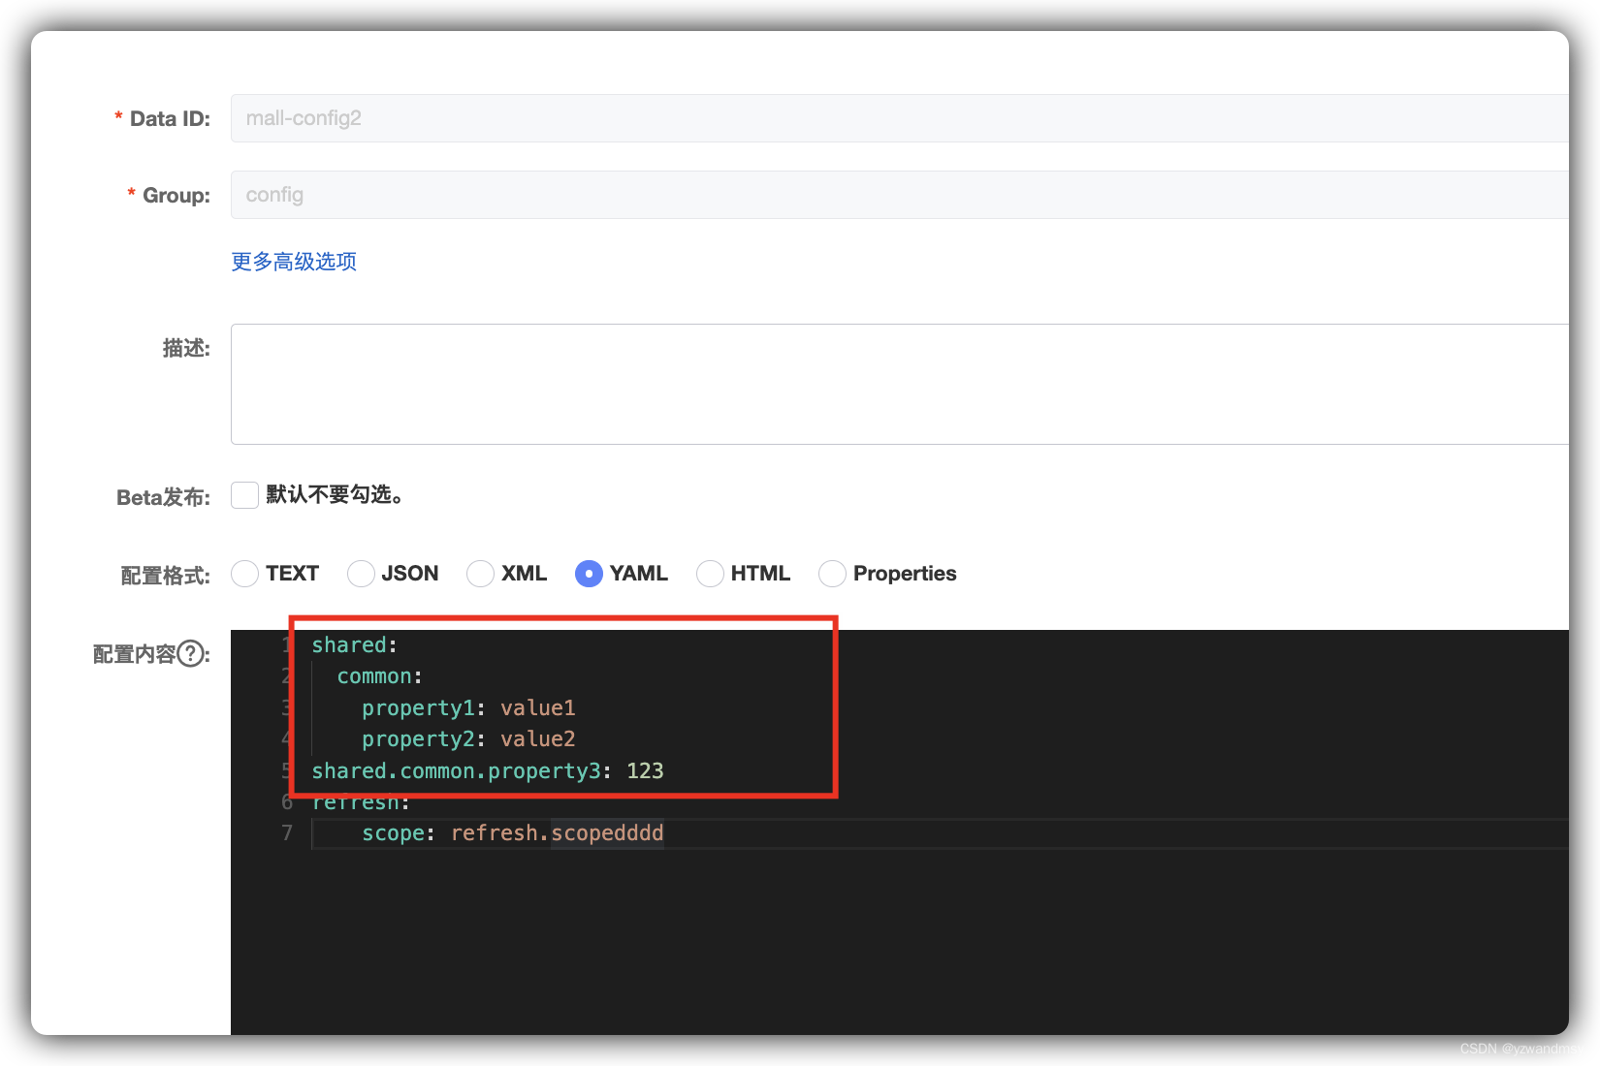Place cursor on the shared: line
This screenshot has height=1066, width=1600.
[354, 644]
